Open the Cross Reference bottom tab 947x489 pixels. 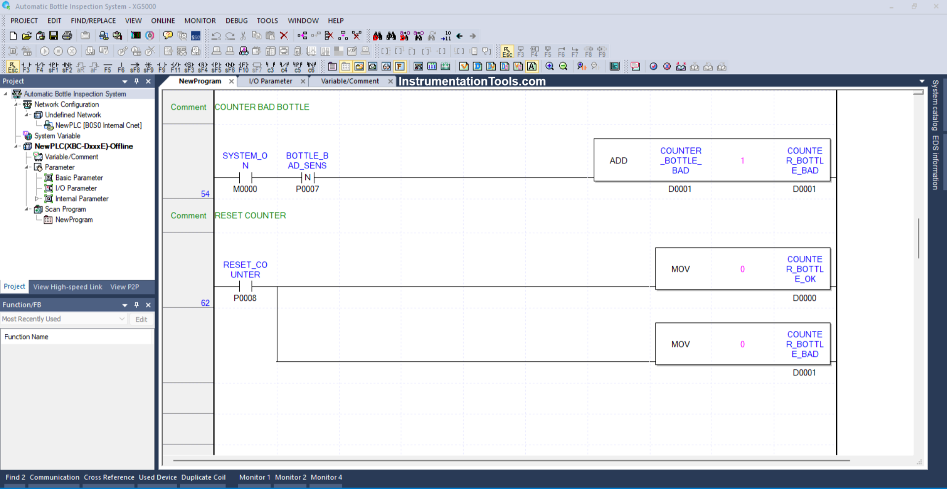click(109, 477)
